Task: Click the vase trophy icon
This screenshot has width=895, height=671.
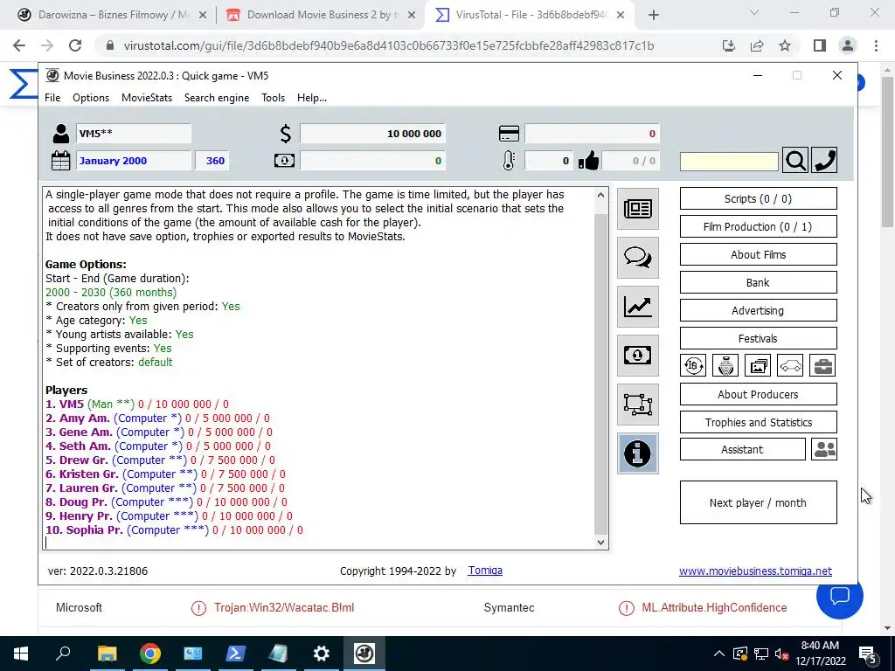Action: coord(725,366)
